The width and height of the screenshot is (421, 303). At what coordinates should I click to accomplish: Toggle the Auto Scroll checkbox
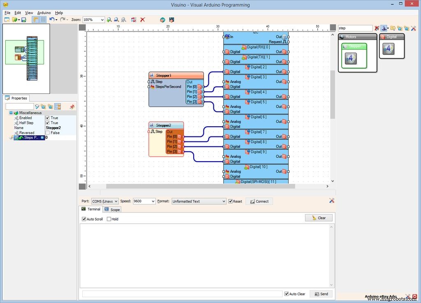(85, 219)
